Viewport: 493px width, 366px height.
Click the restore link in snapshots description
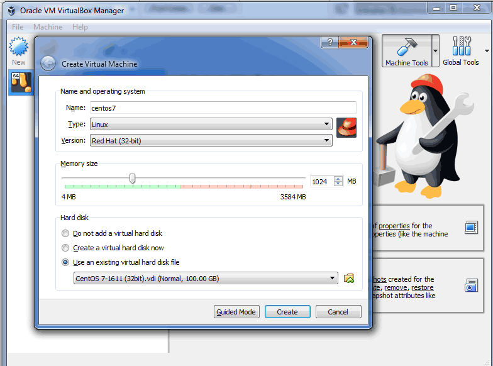[423, 287]
